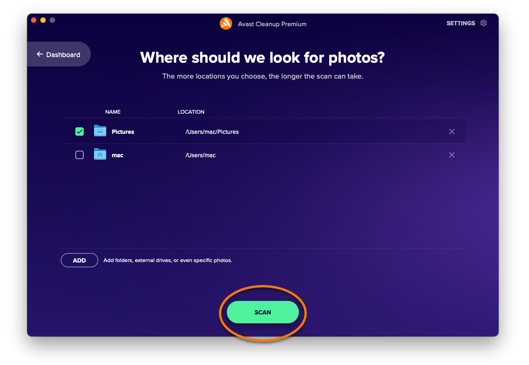This screenshot has width=529, height=365.
Task: Click the NAME column header
Action: (113, 112)
